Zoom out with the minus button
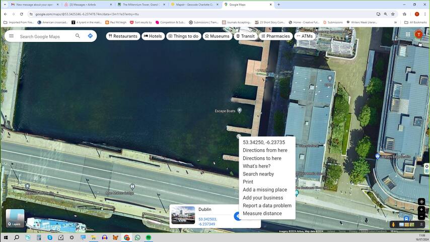This screenshot has width=430, height=242. (x=421, y=217)
